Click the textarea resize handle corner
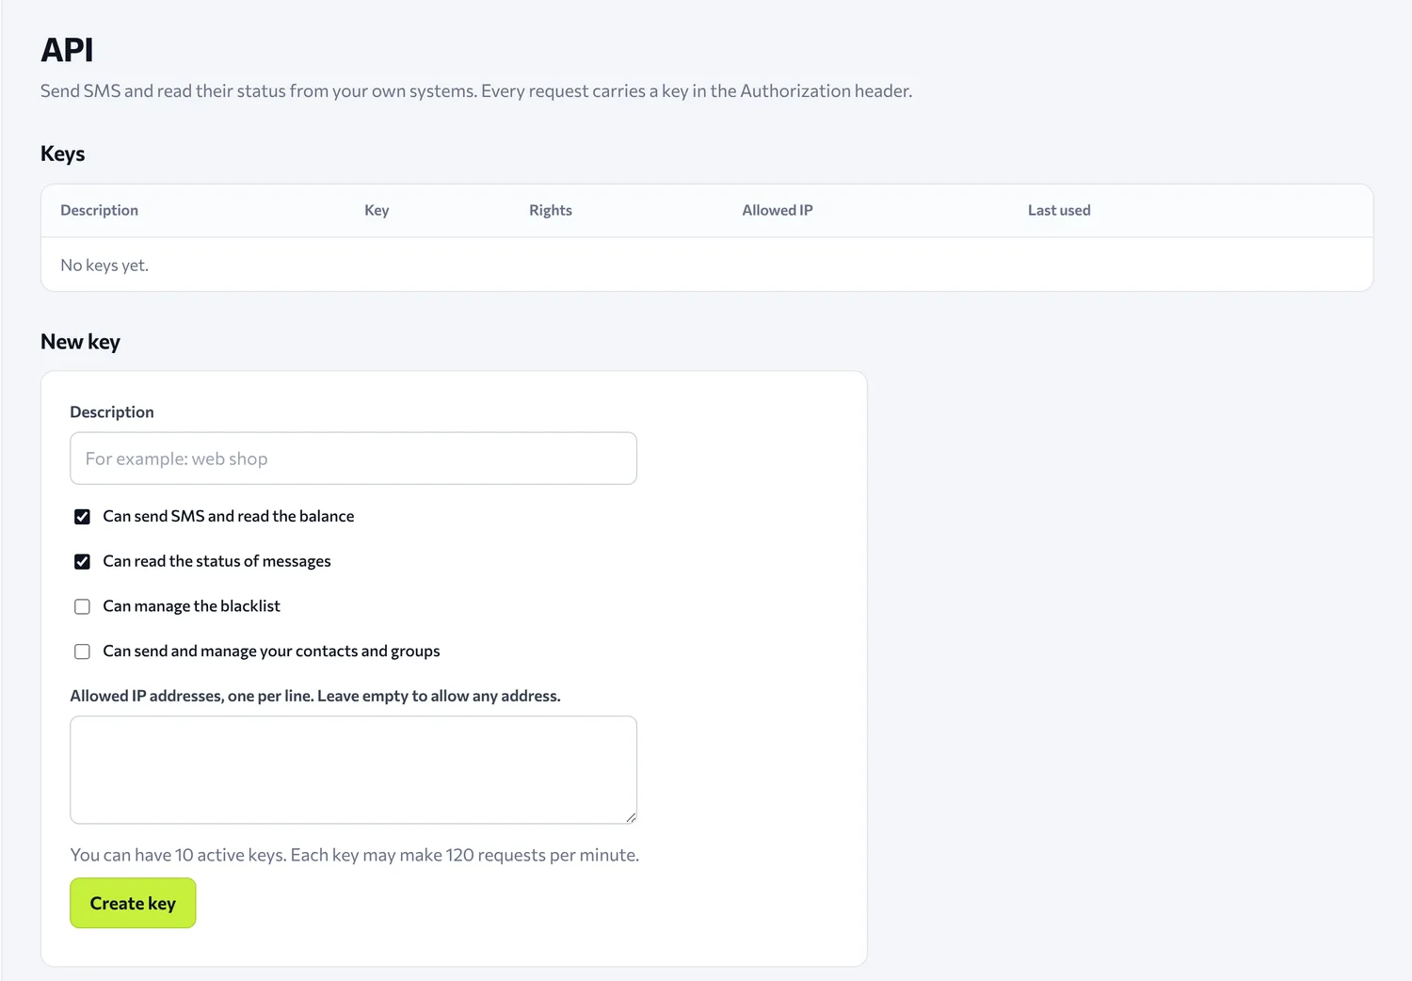The width and height of the screenshot is (1412, 981). point(631,817)
